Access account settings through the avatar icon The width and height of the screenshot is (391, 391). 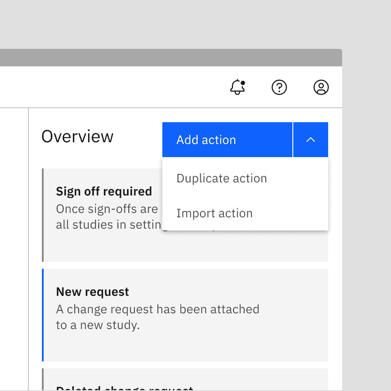pyautogui.click(x=321, y=88)
